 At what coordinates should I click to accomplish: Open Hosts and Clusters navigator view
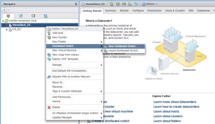(8, 16)
